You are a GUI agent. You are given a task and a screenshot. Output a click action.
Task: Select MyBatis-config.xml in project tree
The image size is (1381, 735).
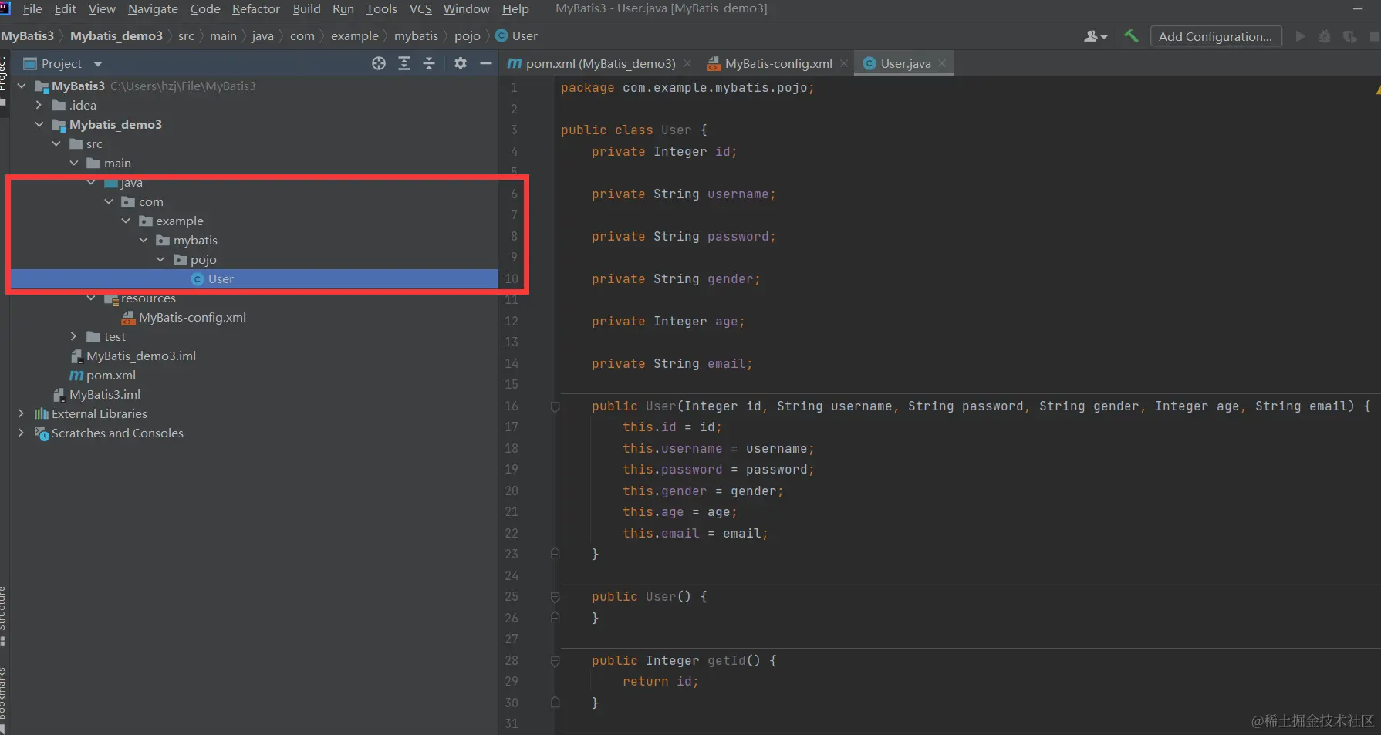coord(192,317)
